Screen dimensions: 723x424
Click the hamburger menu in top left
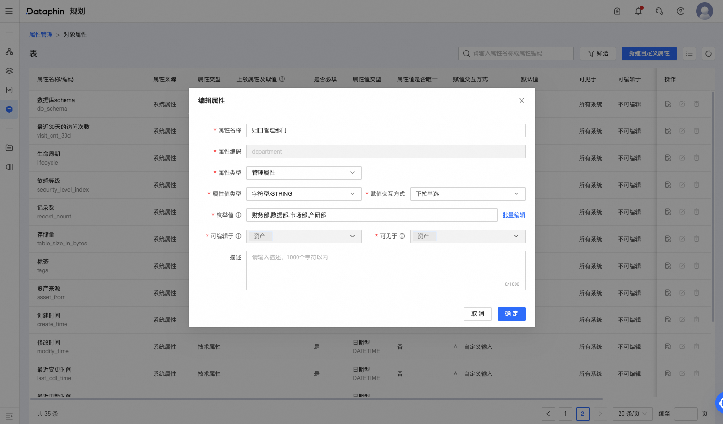[9, 11]
